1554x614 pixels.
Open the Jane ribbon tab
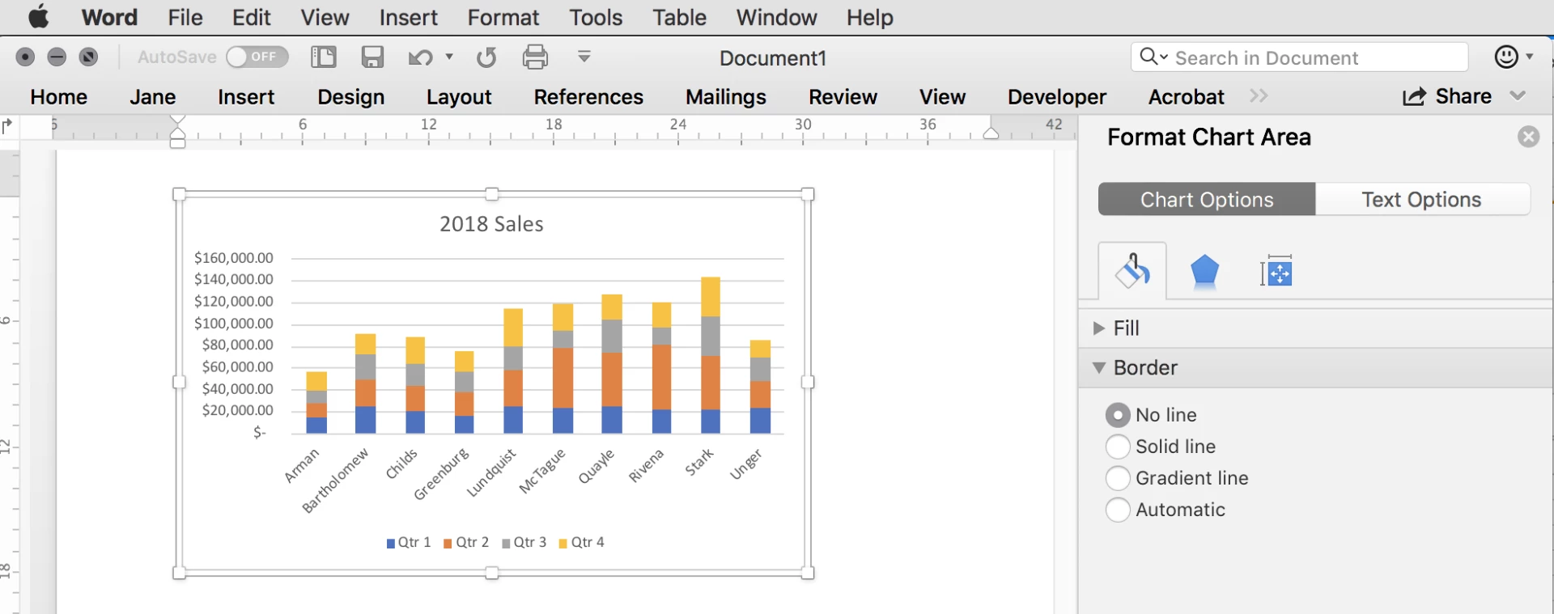point(153,97)
